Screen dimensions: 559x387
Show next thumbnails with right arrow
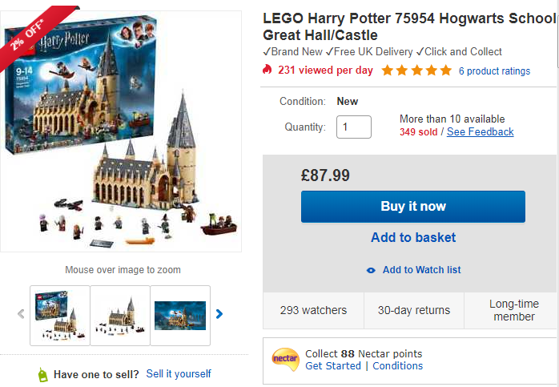(x=220, y=314)
